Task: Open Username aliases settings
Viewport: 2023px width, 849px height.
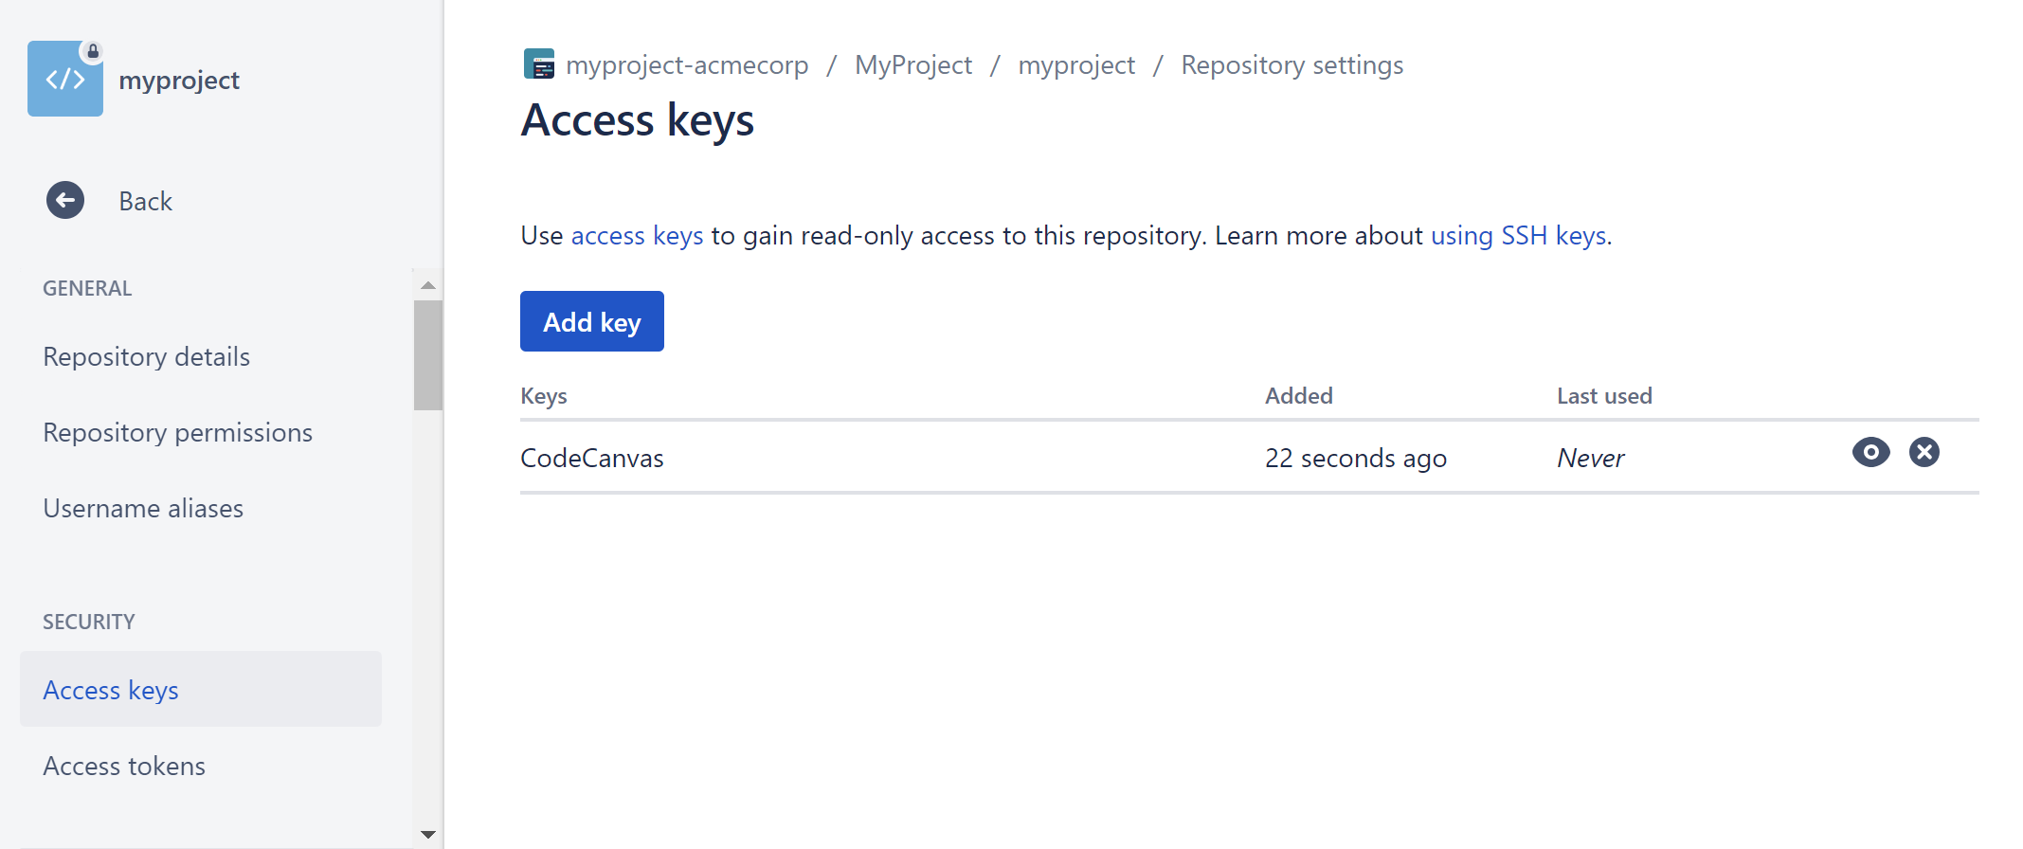Action: tap(143, 508)
